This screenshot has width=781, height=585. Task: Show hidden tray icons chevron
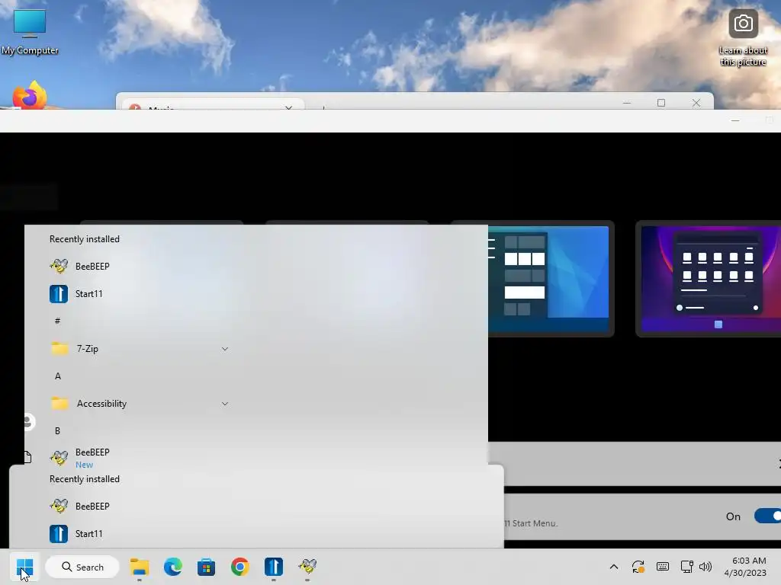[x=614, y=567]
